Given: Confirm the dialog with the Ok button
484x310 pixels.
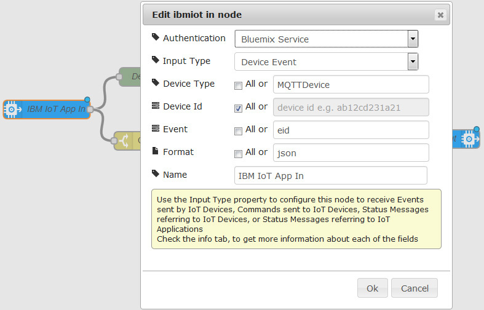Looking at the screenshot, I should tap(372, 288).
